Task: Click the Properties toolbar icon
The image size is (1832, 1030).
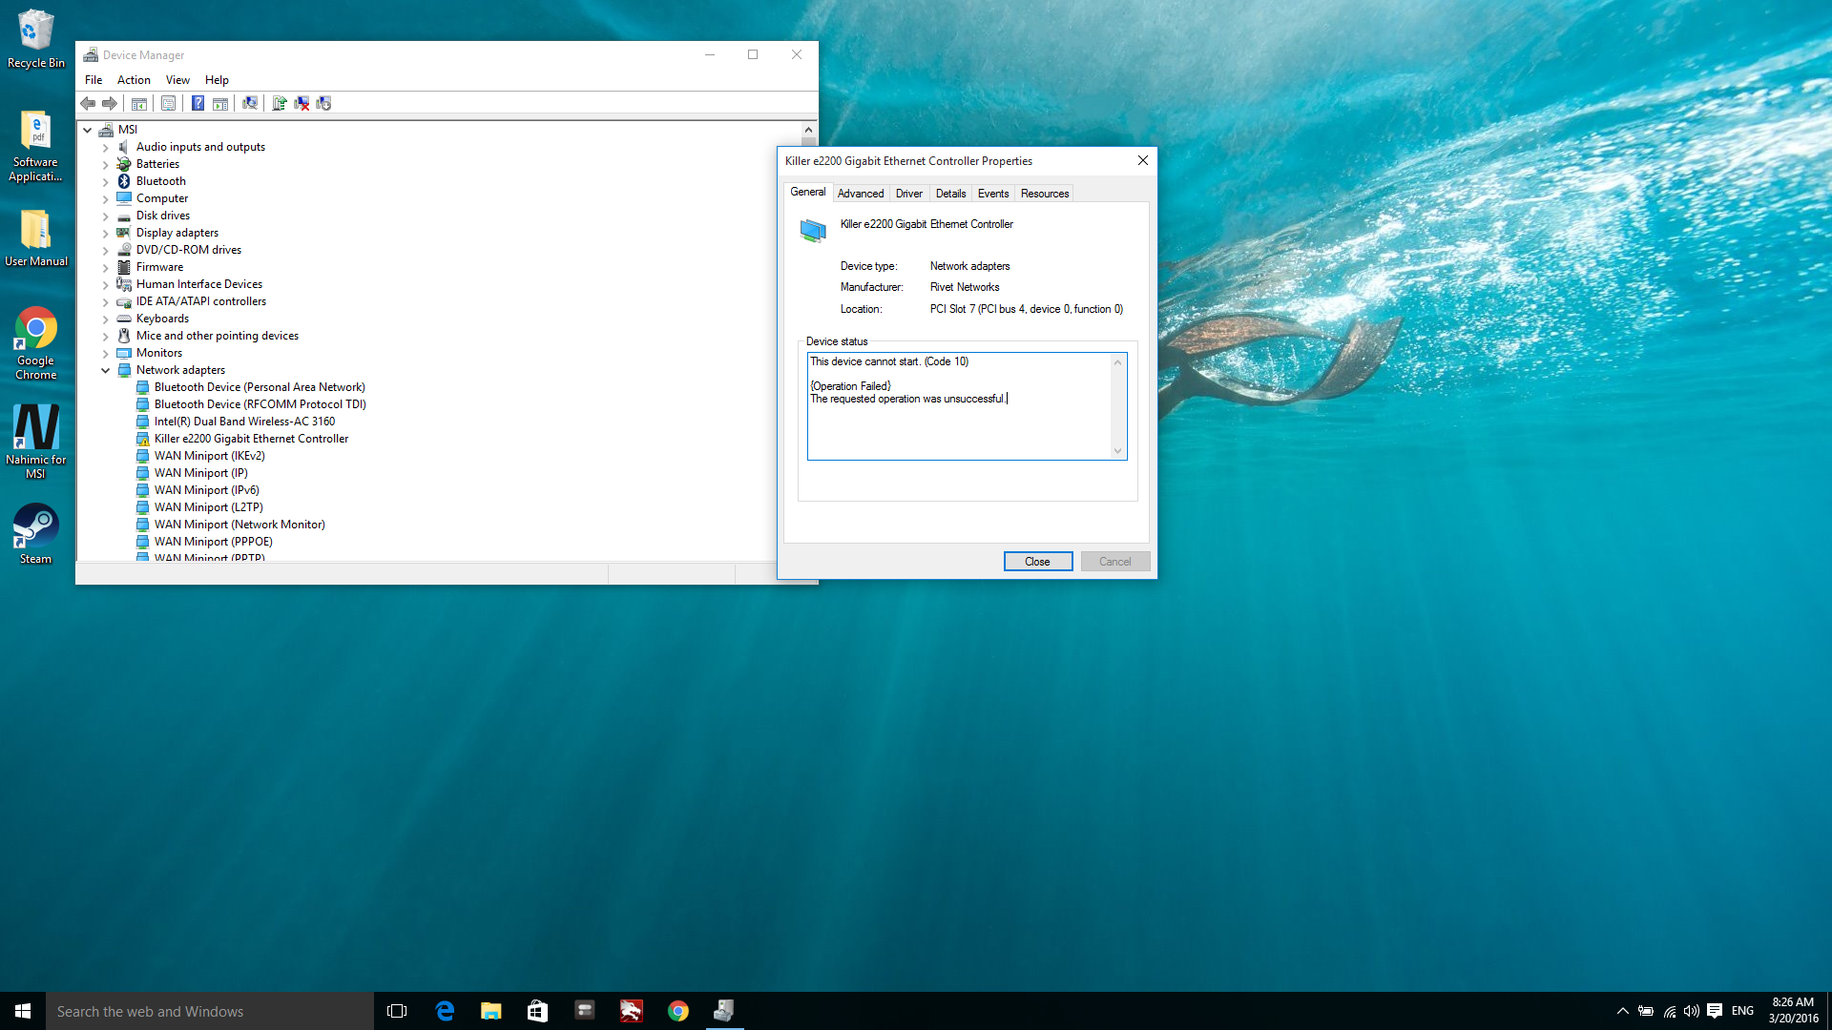Action: coord(168,103)
